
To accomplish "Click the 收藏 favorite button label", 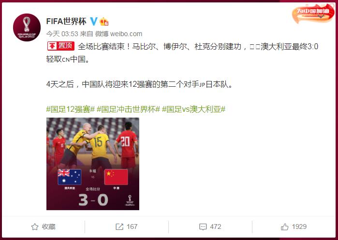I will [x=48, y=227].
